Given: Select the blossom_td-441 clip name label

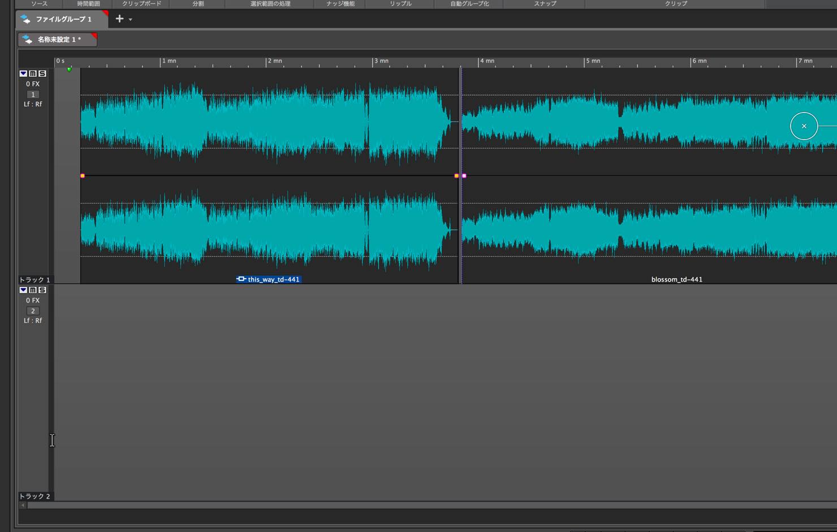Looking at the screenshot, I should [x=677, y=279].
